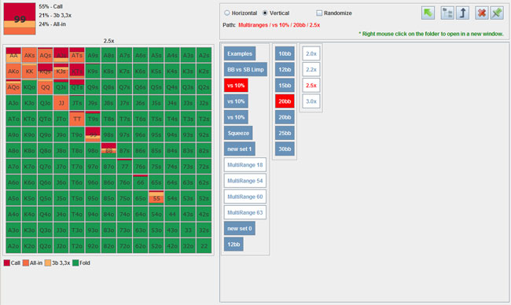Open the Examples folder
The height and width of the screenshot is (305, 511).
point(240,53)
